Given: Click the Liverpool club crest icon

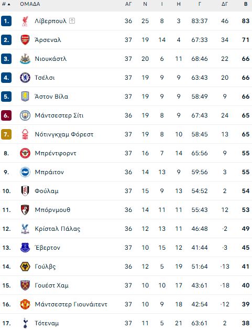Looking at the screenshot, I should [25, 21].
